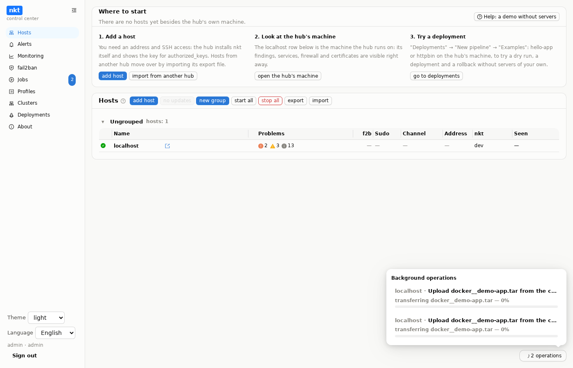The height and width of the screenshot is (368, 573).
Task: Open the Hosts section in sidebar
Action: click(x=42, y=33)
